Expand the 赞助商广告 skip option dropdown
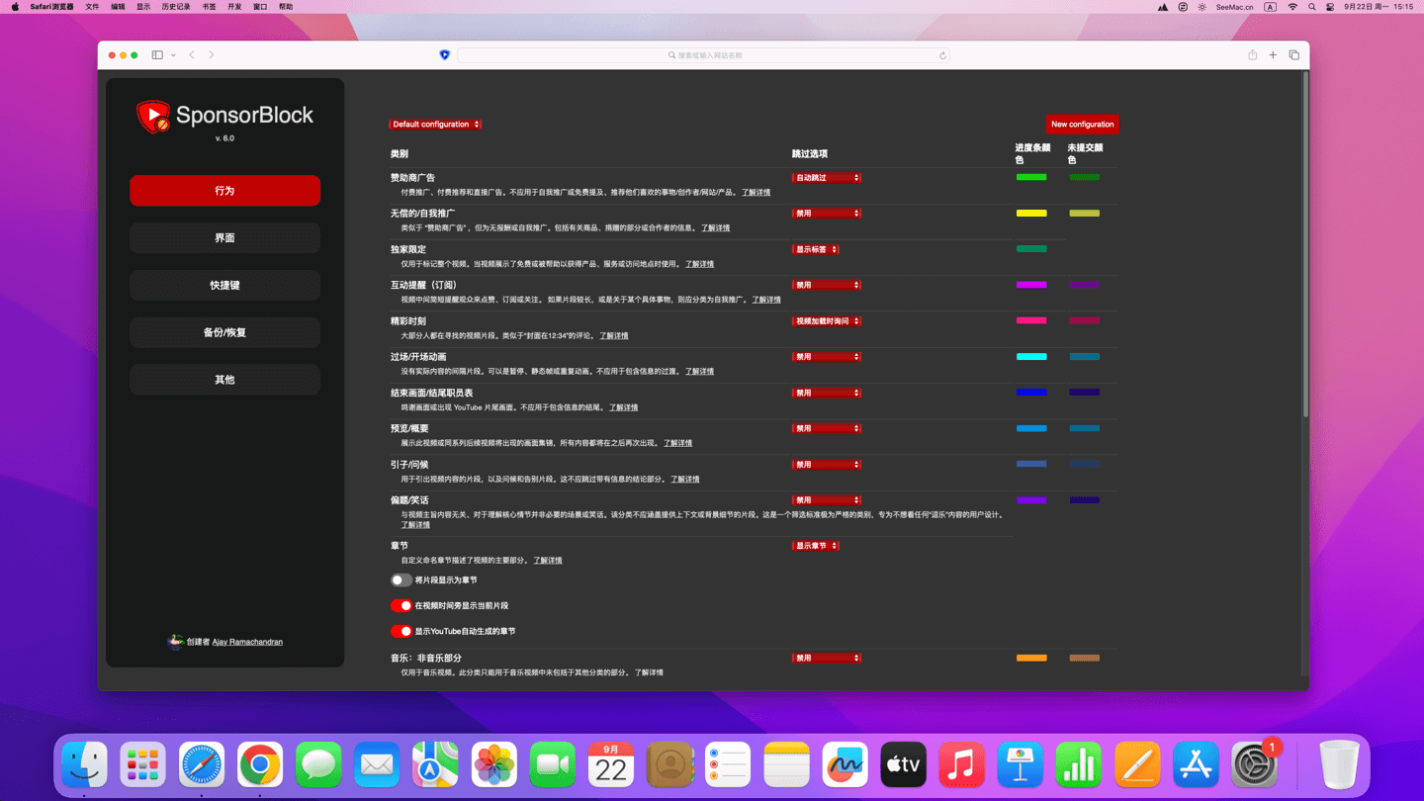1424x801 pixels. point(827,178)
